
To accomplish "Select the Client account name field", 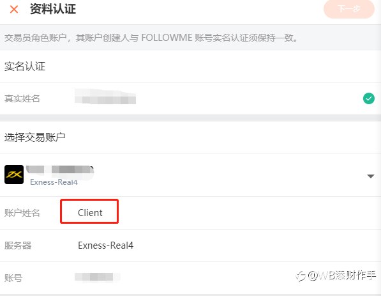I will [89, 211].
